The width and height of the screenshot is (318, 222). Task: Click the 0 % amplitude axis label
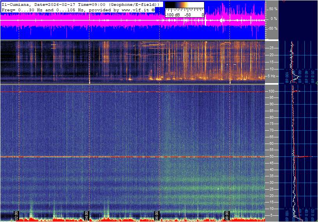[x=274, y=18]
